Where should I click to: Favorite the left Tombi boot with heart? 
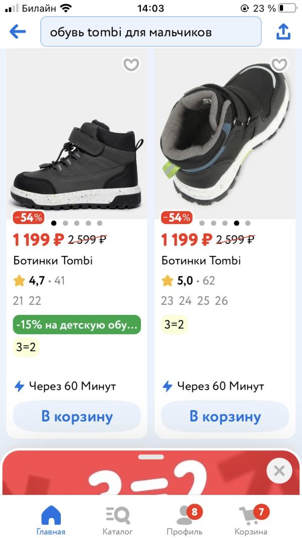pyautogui.click(x=131, y=65)
